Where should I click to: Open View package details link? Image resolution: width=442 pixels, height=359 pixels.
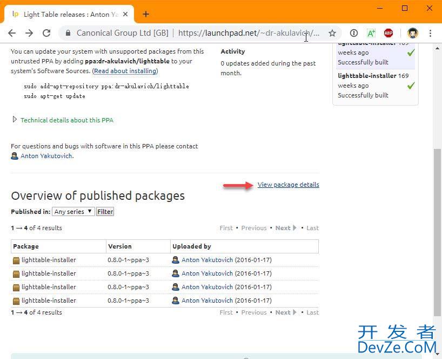pyautogui.click(x=288, y=185)
